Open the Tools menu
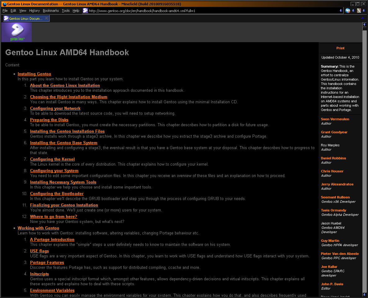Viewport: 368px width, 298px height. (65, 10)
